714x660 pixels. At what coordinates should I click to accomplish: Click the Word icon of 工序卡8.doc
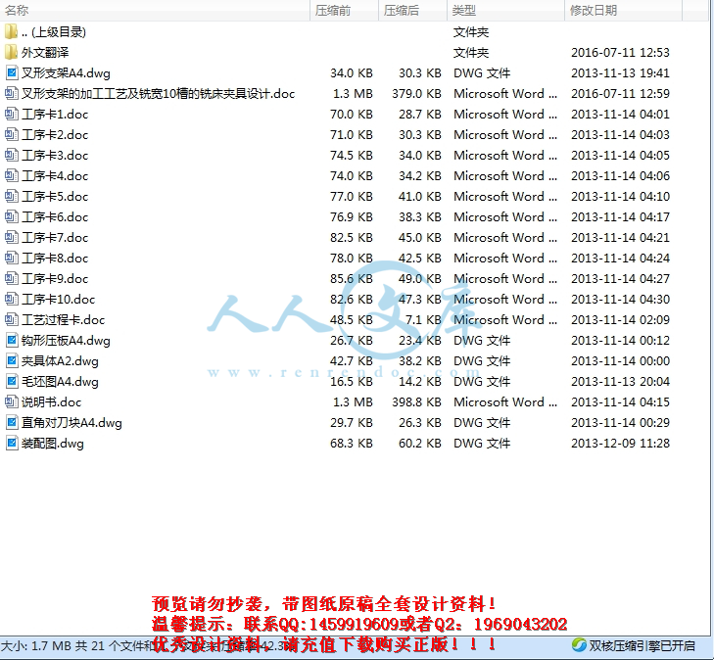tap(12, 259)
